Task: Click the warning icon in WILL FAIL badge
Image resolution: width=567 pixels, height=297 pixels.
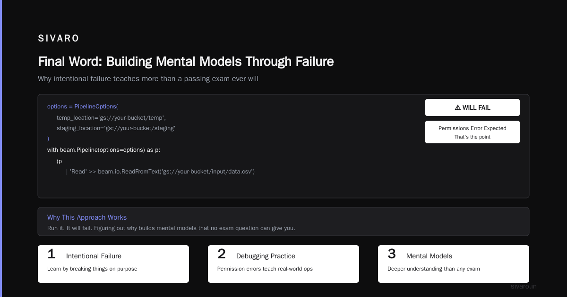Action: pos(457,107)
